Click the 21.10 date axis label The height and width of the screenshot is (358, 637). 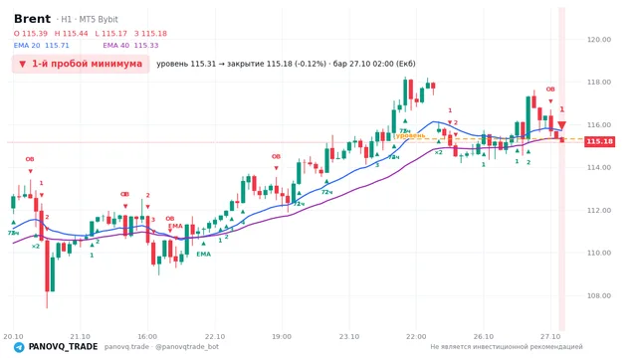80,336
